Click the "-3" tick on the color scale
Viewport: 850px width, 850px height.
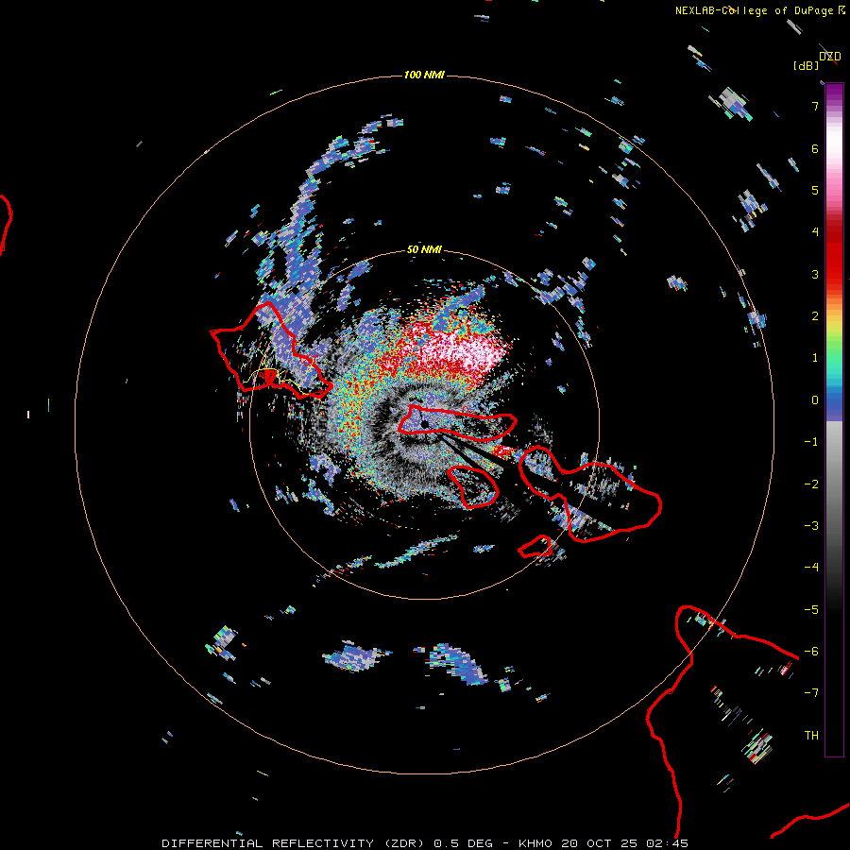pos(811,526)
